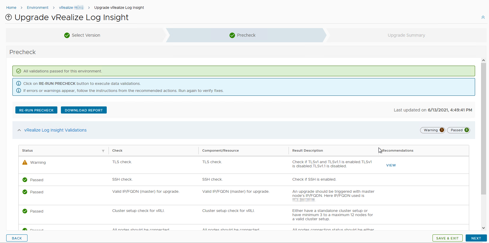The width and height of the screenshot is (489, 243).
Task: Click 'Cluster setup check for vRLI.' in Check column
Action: (x=138, y=211)
